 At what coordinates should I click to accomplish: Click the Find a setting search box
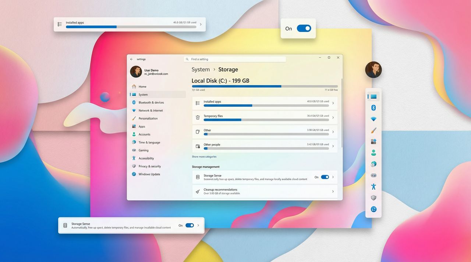235,59
